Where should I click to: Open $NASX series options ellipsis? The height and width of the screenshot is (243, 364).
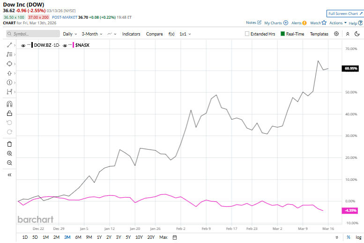click(x=70, y=44)
